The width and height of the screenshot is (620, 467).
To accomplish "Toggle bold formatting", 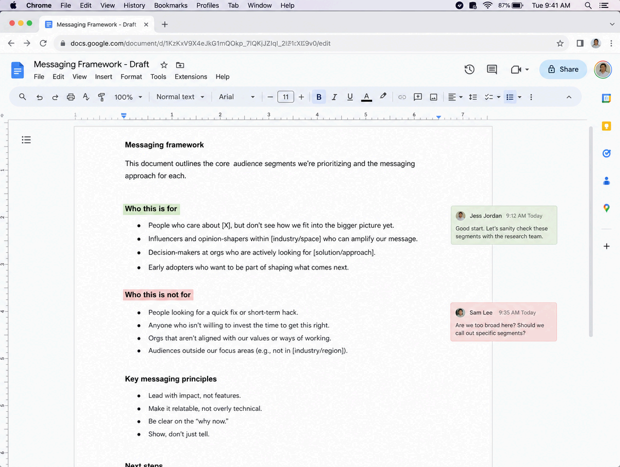I will pyautogui.click(x=318, y=97).
